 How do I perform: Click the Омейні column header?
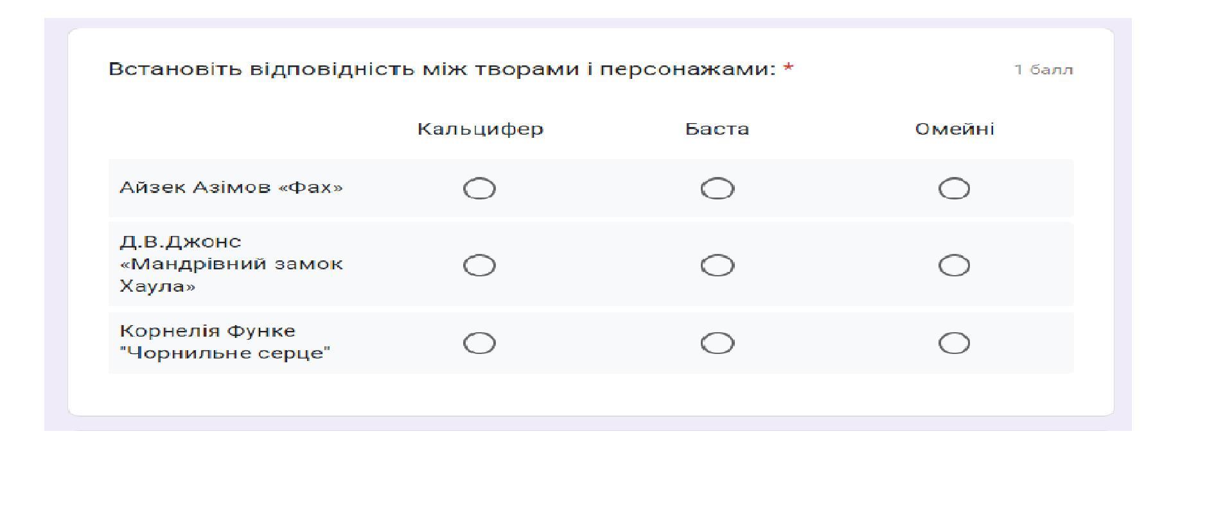(955, 129)
